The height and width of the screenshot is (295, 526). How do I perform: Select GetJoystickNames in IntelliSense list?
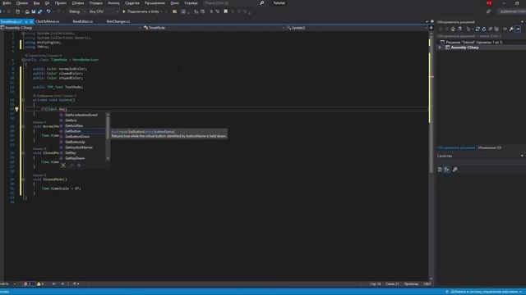click(x=79, y=147)
